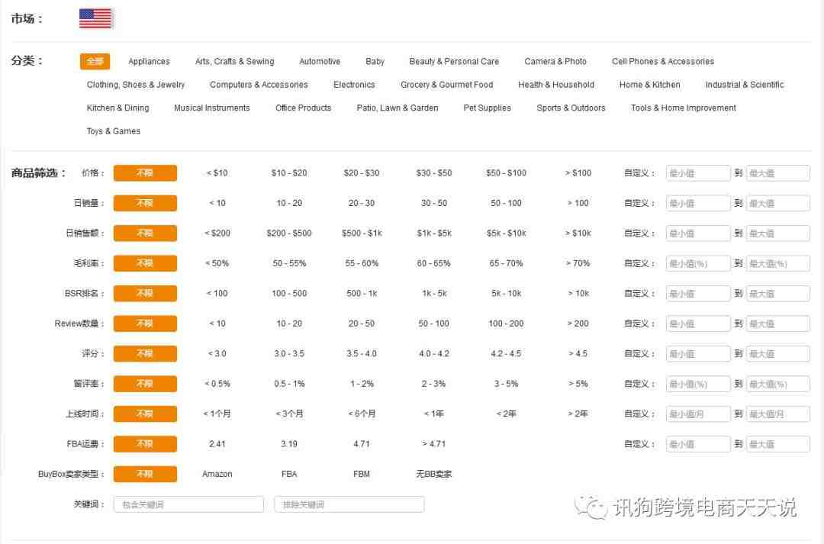Pick the Pet Supplies category

tap(487, 108)
